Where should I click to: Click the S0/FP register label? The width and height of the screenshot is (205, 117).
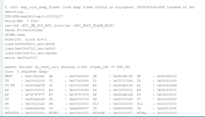pos(9,85)
